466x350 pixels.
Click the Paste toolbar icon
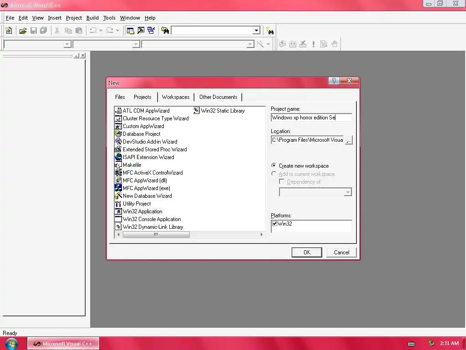[x=79, y=31]
